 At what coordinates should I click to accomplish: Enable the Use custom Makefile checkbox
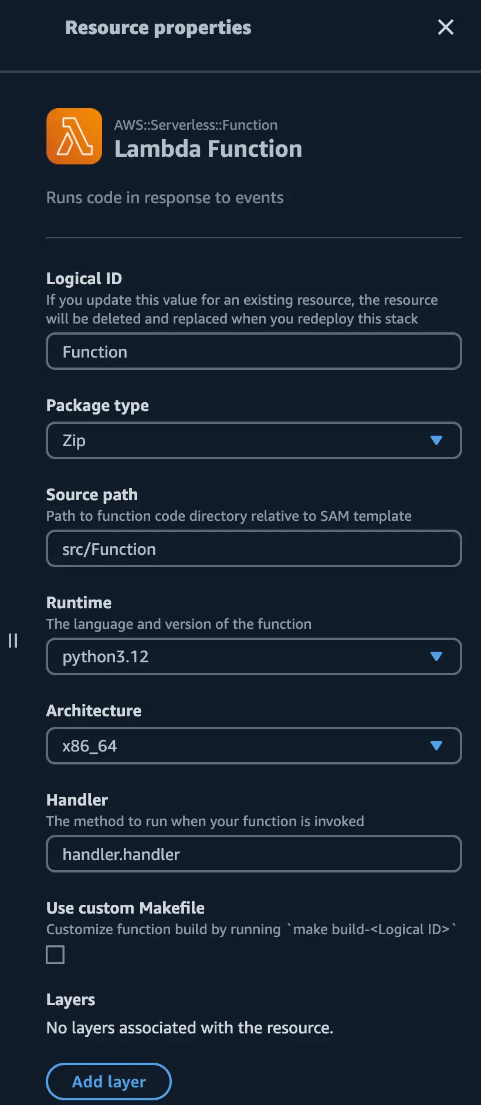(55, 955)
